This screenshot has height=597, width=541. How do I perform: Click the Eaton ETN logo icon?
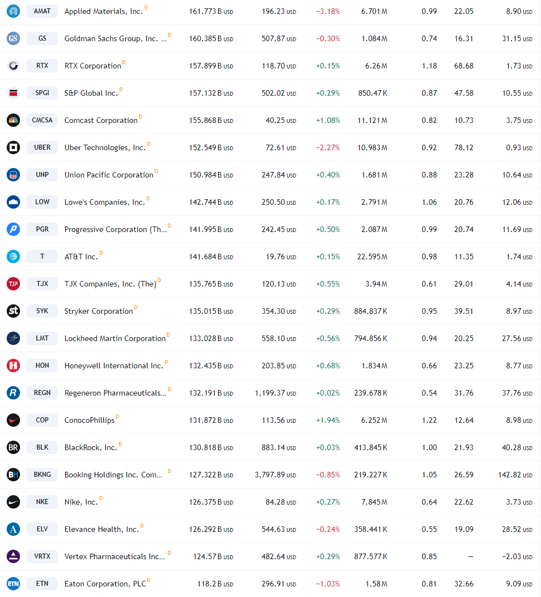13,584
